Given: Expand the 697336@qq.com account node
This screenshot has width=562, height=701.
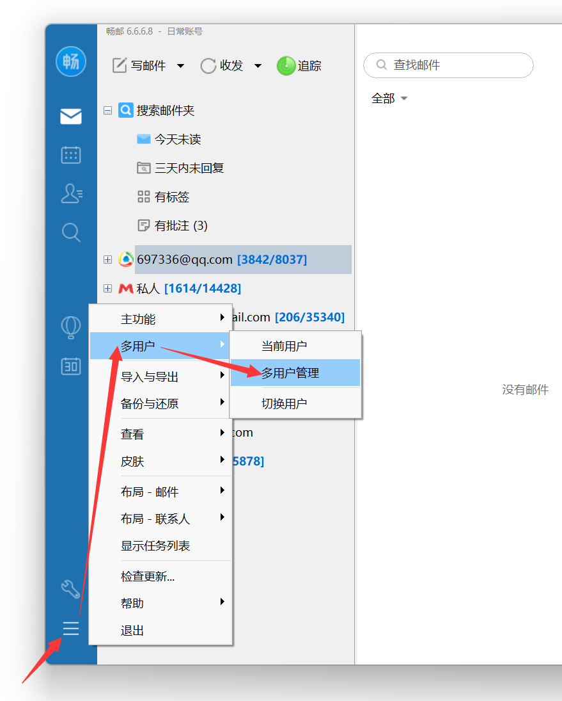Looking at the screenshot, I should [x=107, y=259].
